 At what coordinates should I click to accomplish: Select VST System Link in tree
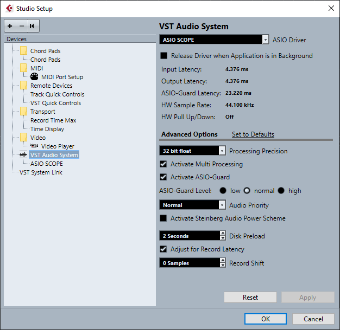(41, 172)
